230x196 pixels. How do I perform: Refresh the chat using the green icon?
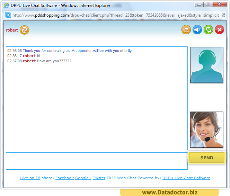click(208, 30)
